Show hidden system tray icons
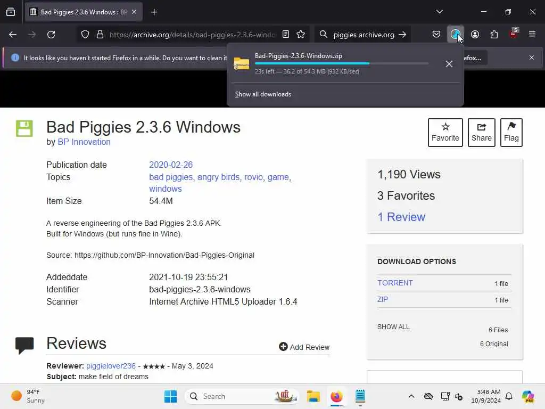Image resolution: width=545 pixels, height=409 pixels. click(x=411, y=396)
